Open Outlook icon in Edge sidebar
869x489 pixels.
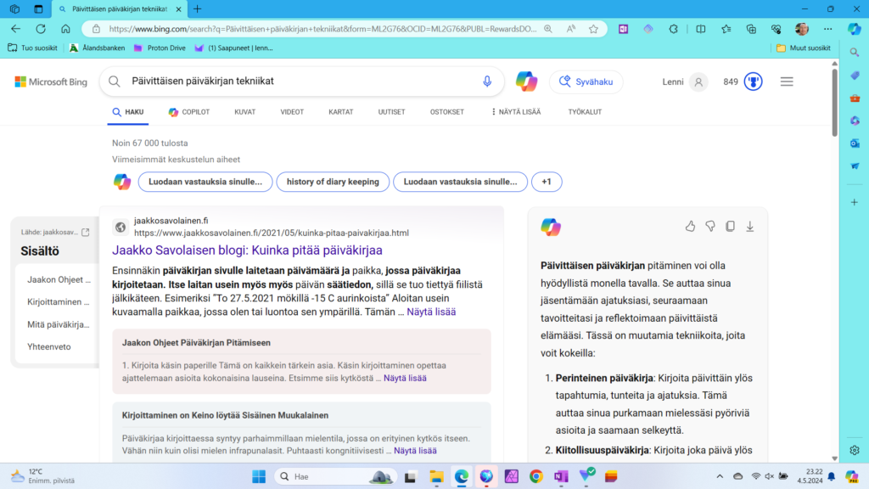coord(854,143)
